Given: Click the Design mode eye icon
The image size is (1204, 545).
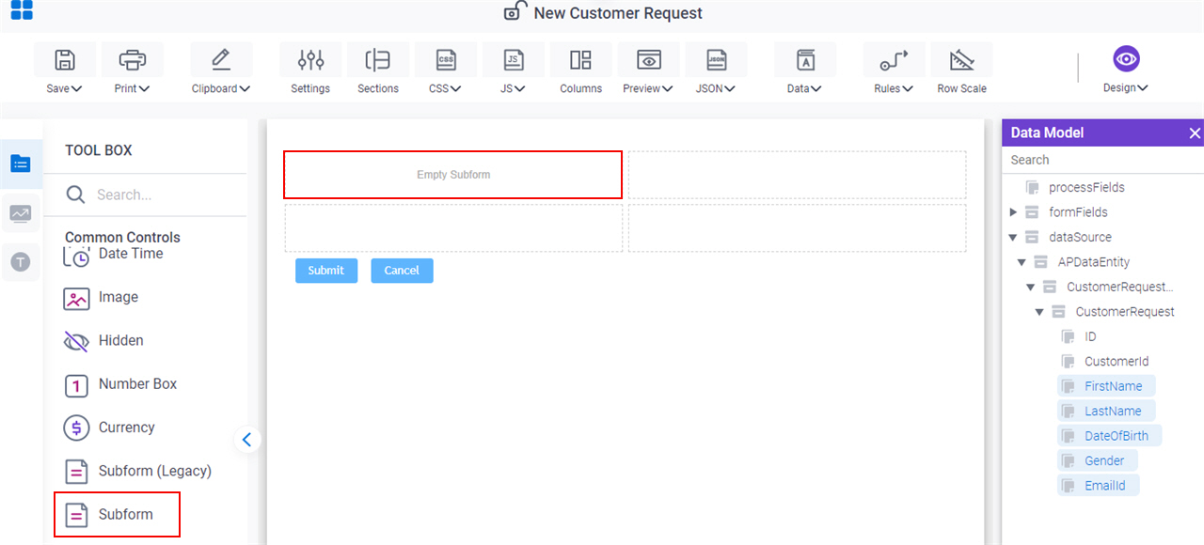Looking at the screenshot, I should coord(1126,58).
